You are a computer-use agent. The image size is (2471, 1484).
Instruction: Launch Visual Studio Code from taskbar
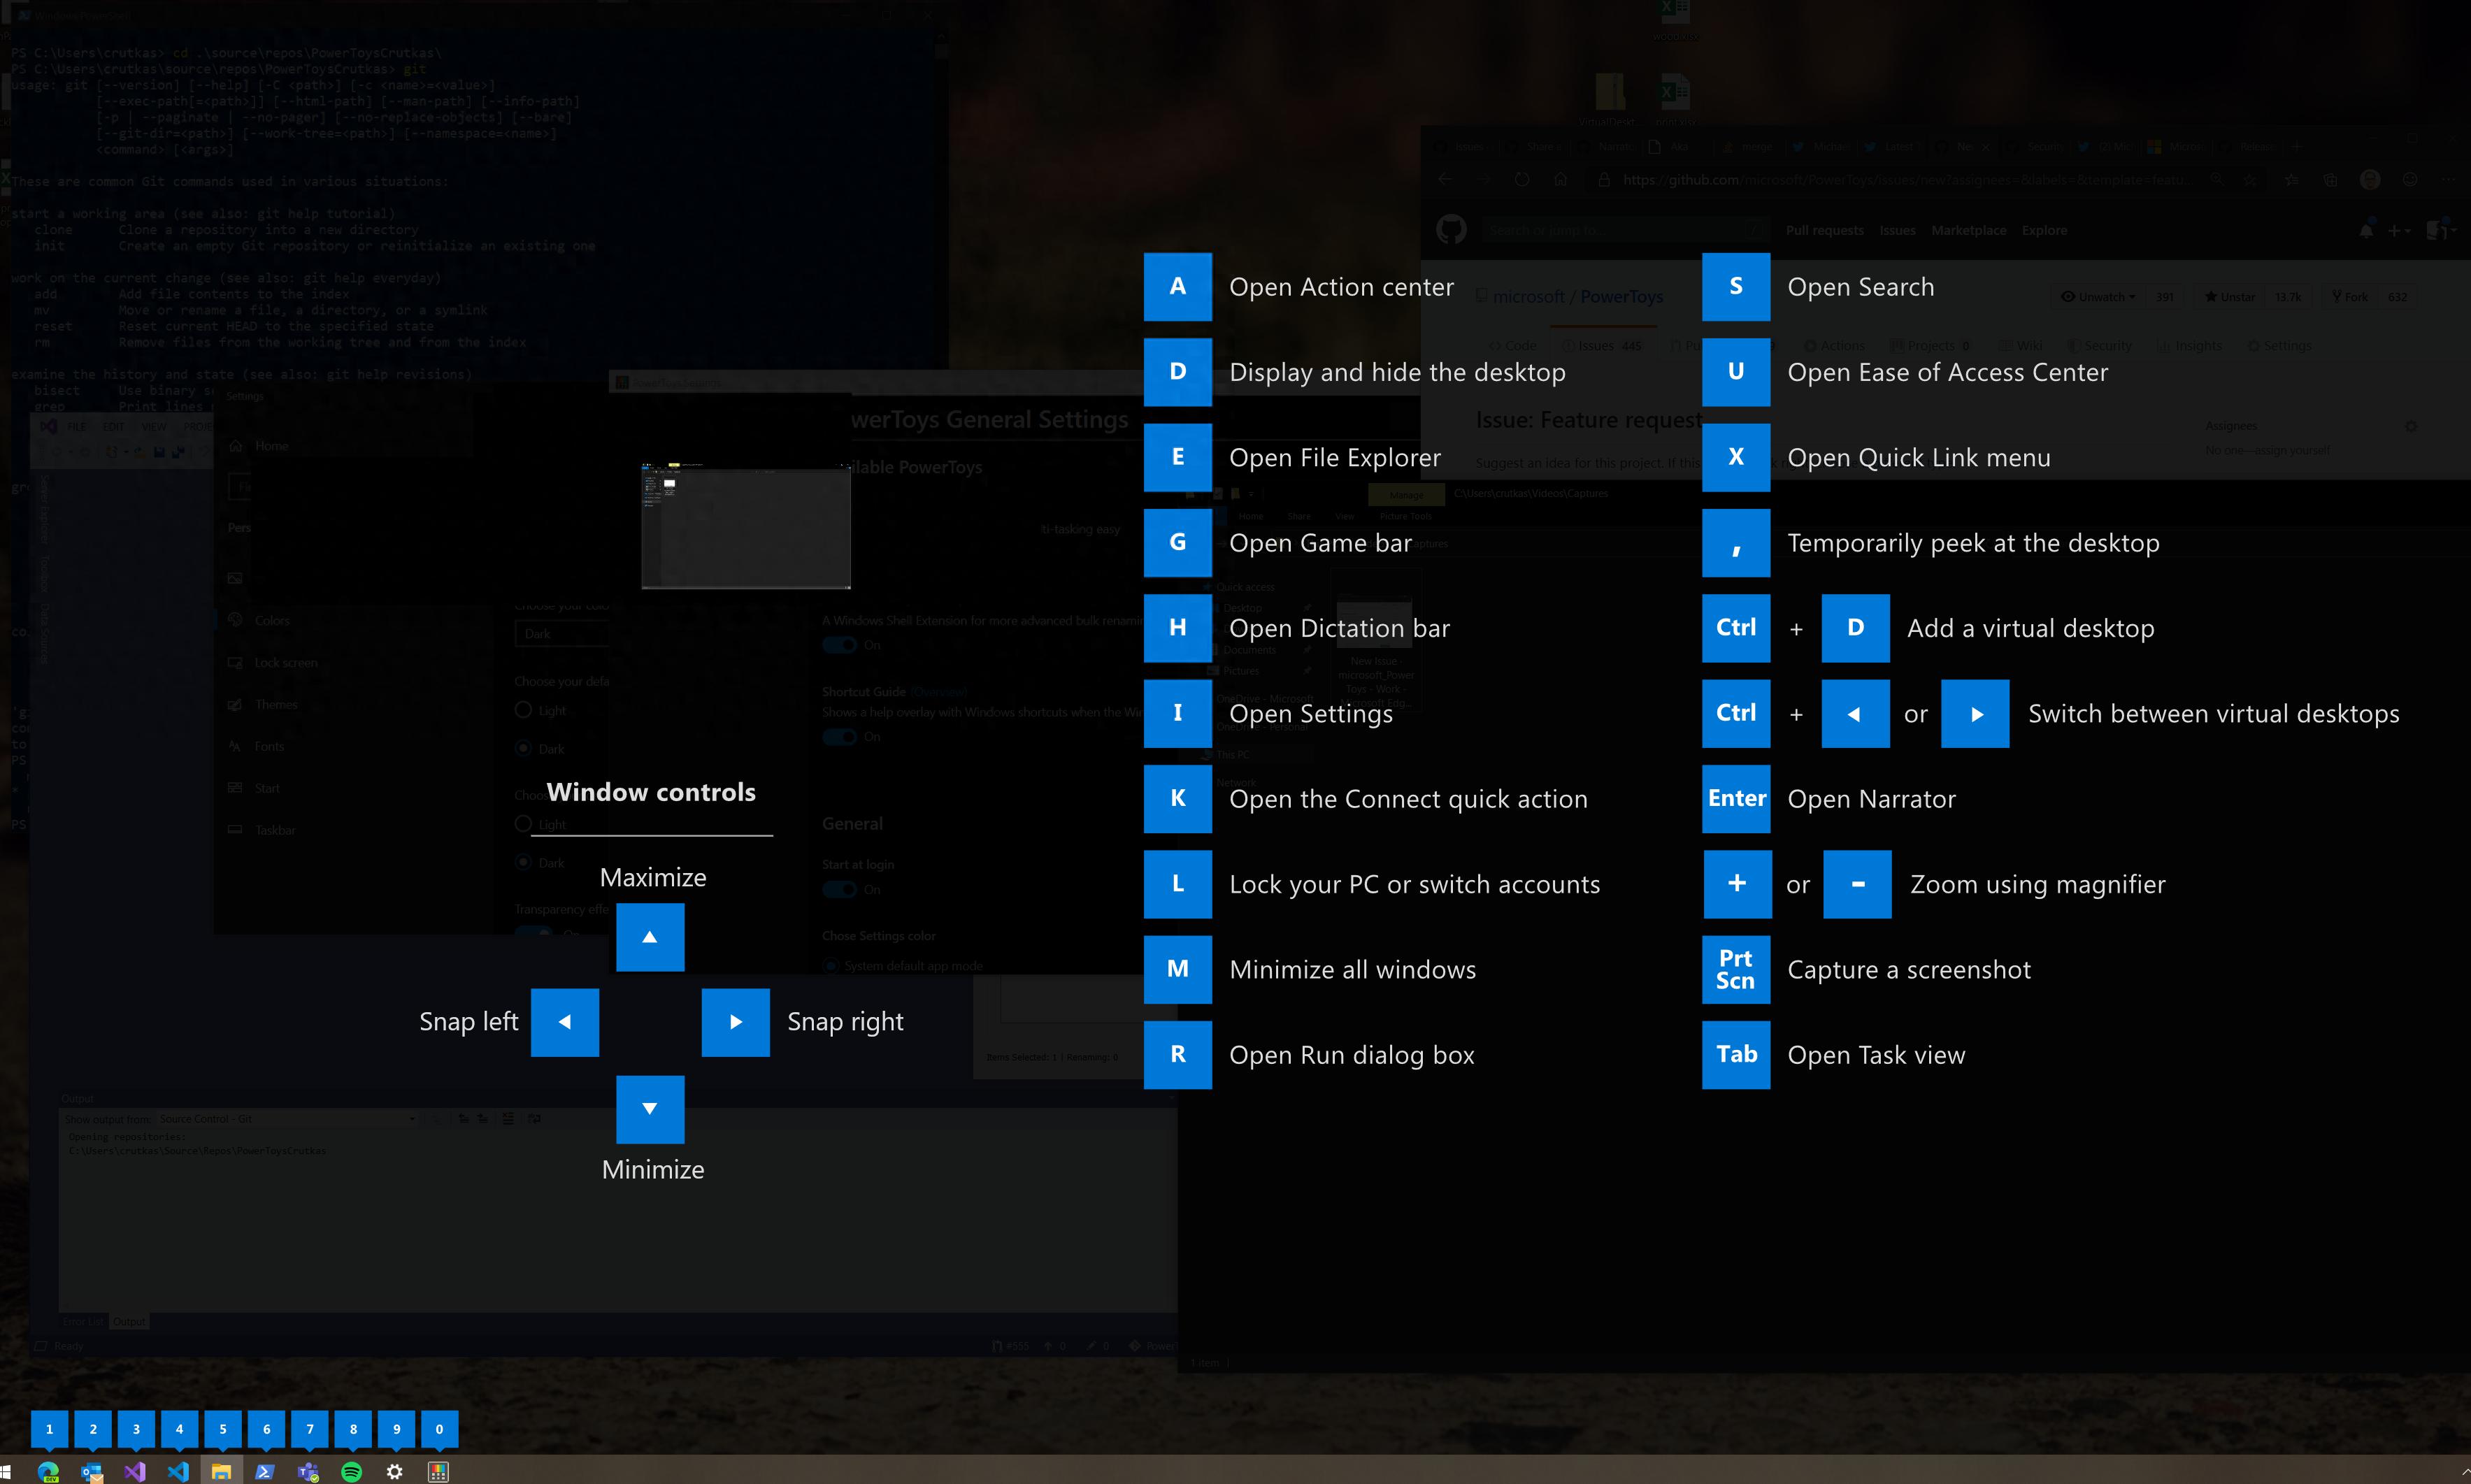click(178, 1471)
